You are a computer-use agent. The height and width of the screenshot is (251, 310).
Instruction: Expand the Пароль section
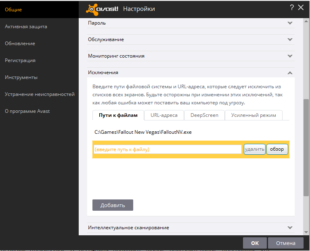click(289, 23)
